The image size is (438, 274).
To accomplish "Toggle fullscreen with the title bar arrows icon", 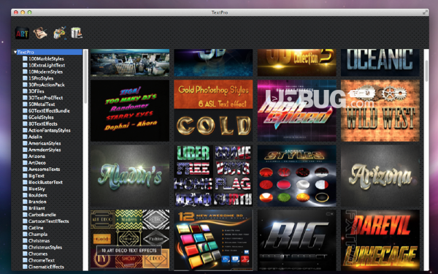I will [425, 12].
